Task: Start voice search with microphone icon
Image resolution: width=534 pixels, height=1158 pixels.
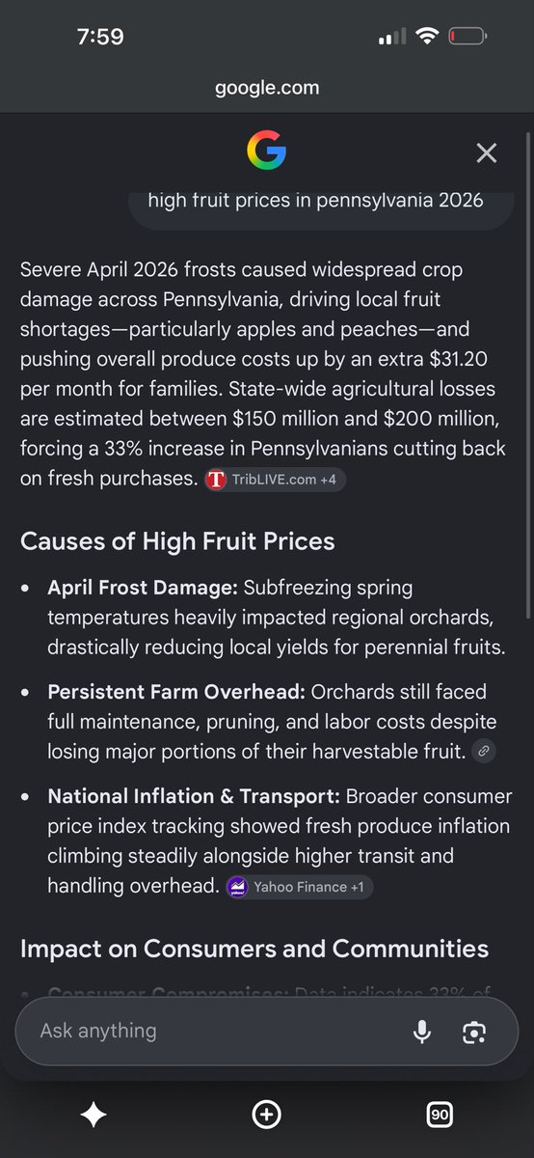Action: point(421,1032)
